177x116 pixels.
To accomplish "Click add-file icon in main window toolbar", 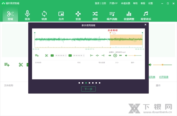I will [7, 65].
